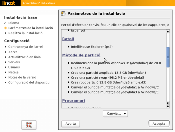175x132 pixels.
Task: Click the scrollbar up arrow
Action: (x=168, y=31)
